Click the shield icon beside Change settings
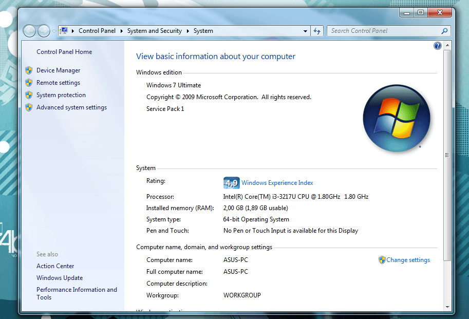Image resolution: width=469 pixels, height=319 pixels. click(x=382, y=260)
